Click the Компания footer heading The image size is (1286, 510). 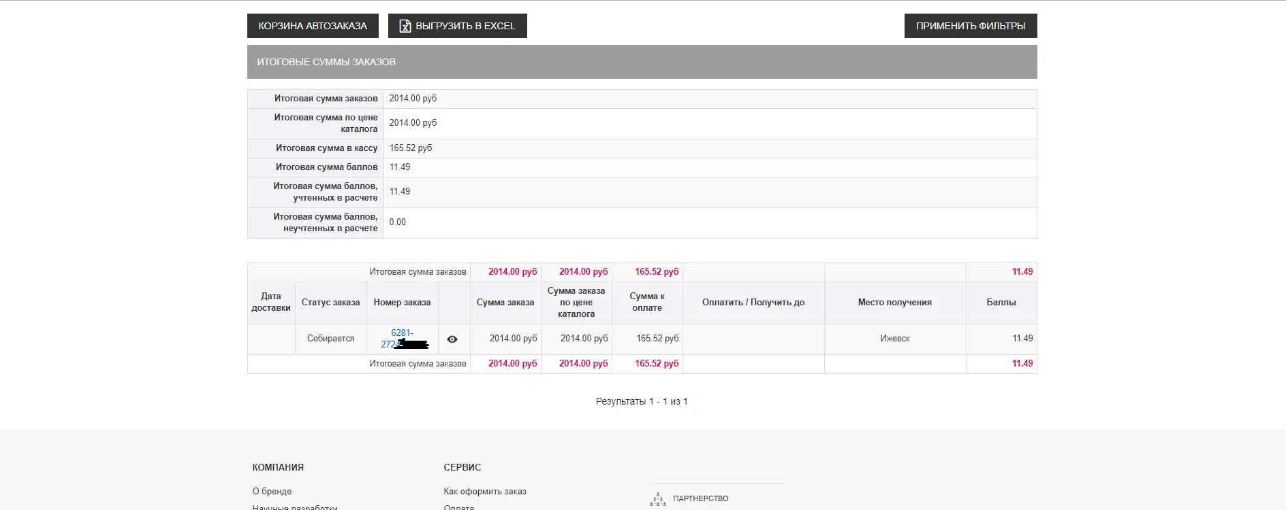pyautogui.click(x=278, y=467)
